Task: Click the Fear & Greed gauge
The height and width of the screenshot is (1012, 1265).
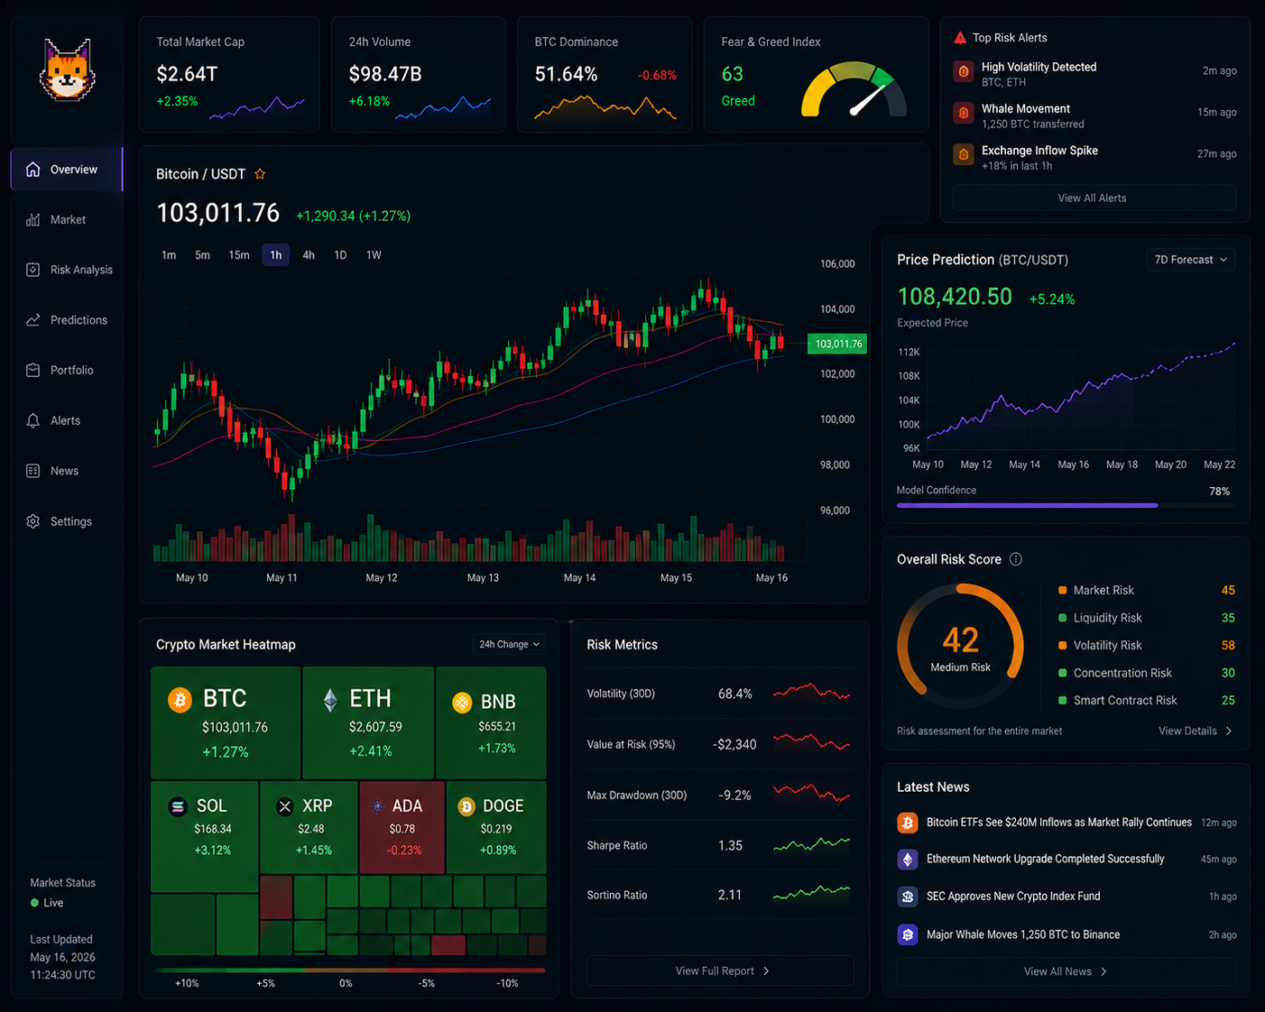Action: (x=853, y=89)
